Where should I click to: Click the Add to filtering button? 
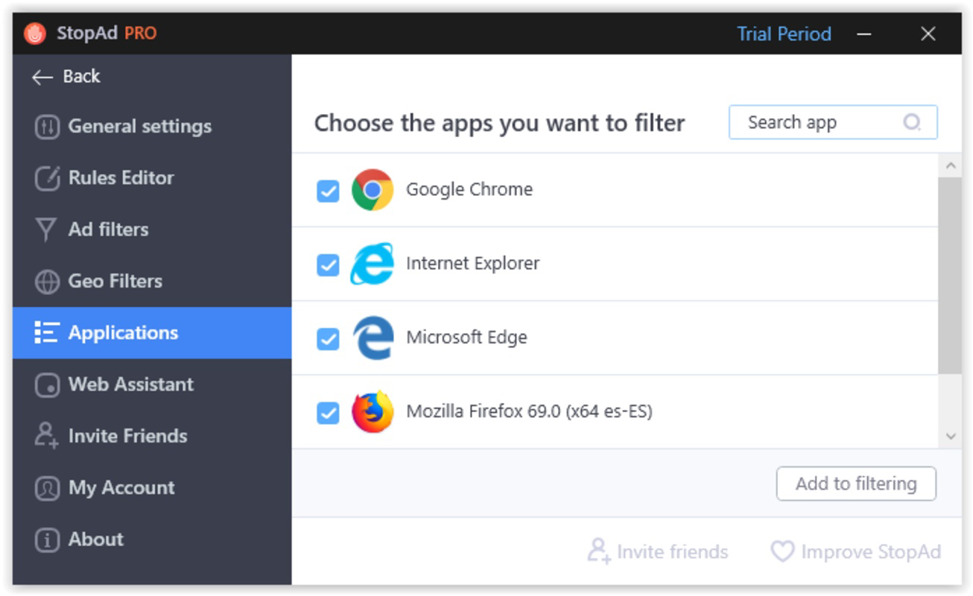click(x=856, y=484)
